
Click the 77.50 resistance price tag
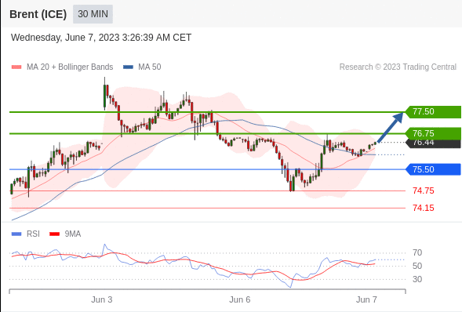click(x=433, y=112)
